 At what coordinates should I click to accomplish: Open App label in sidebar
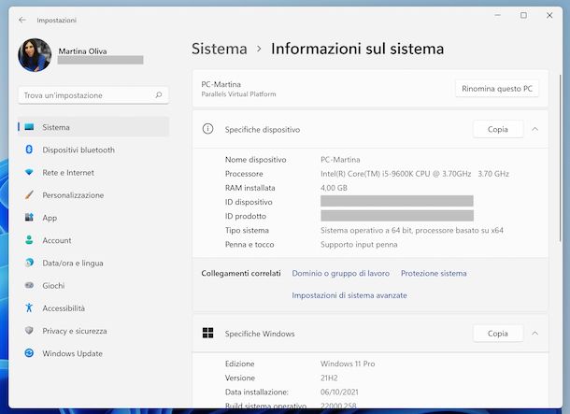(50, 218)
